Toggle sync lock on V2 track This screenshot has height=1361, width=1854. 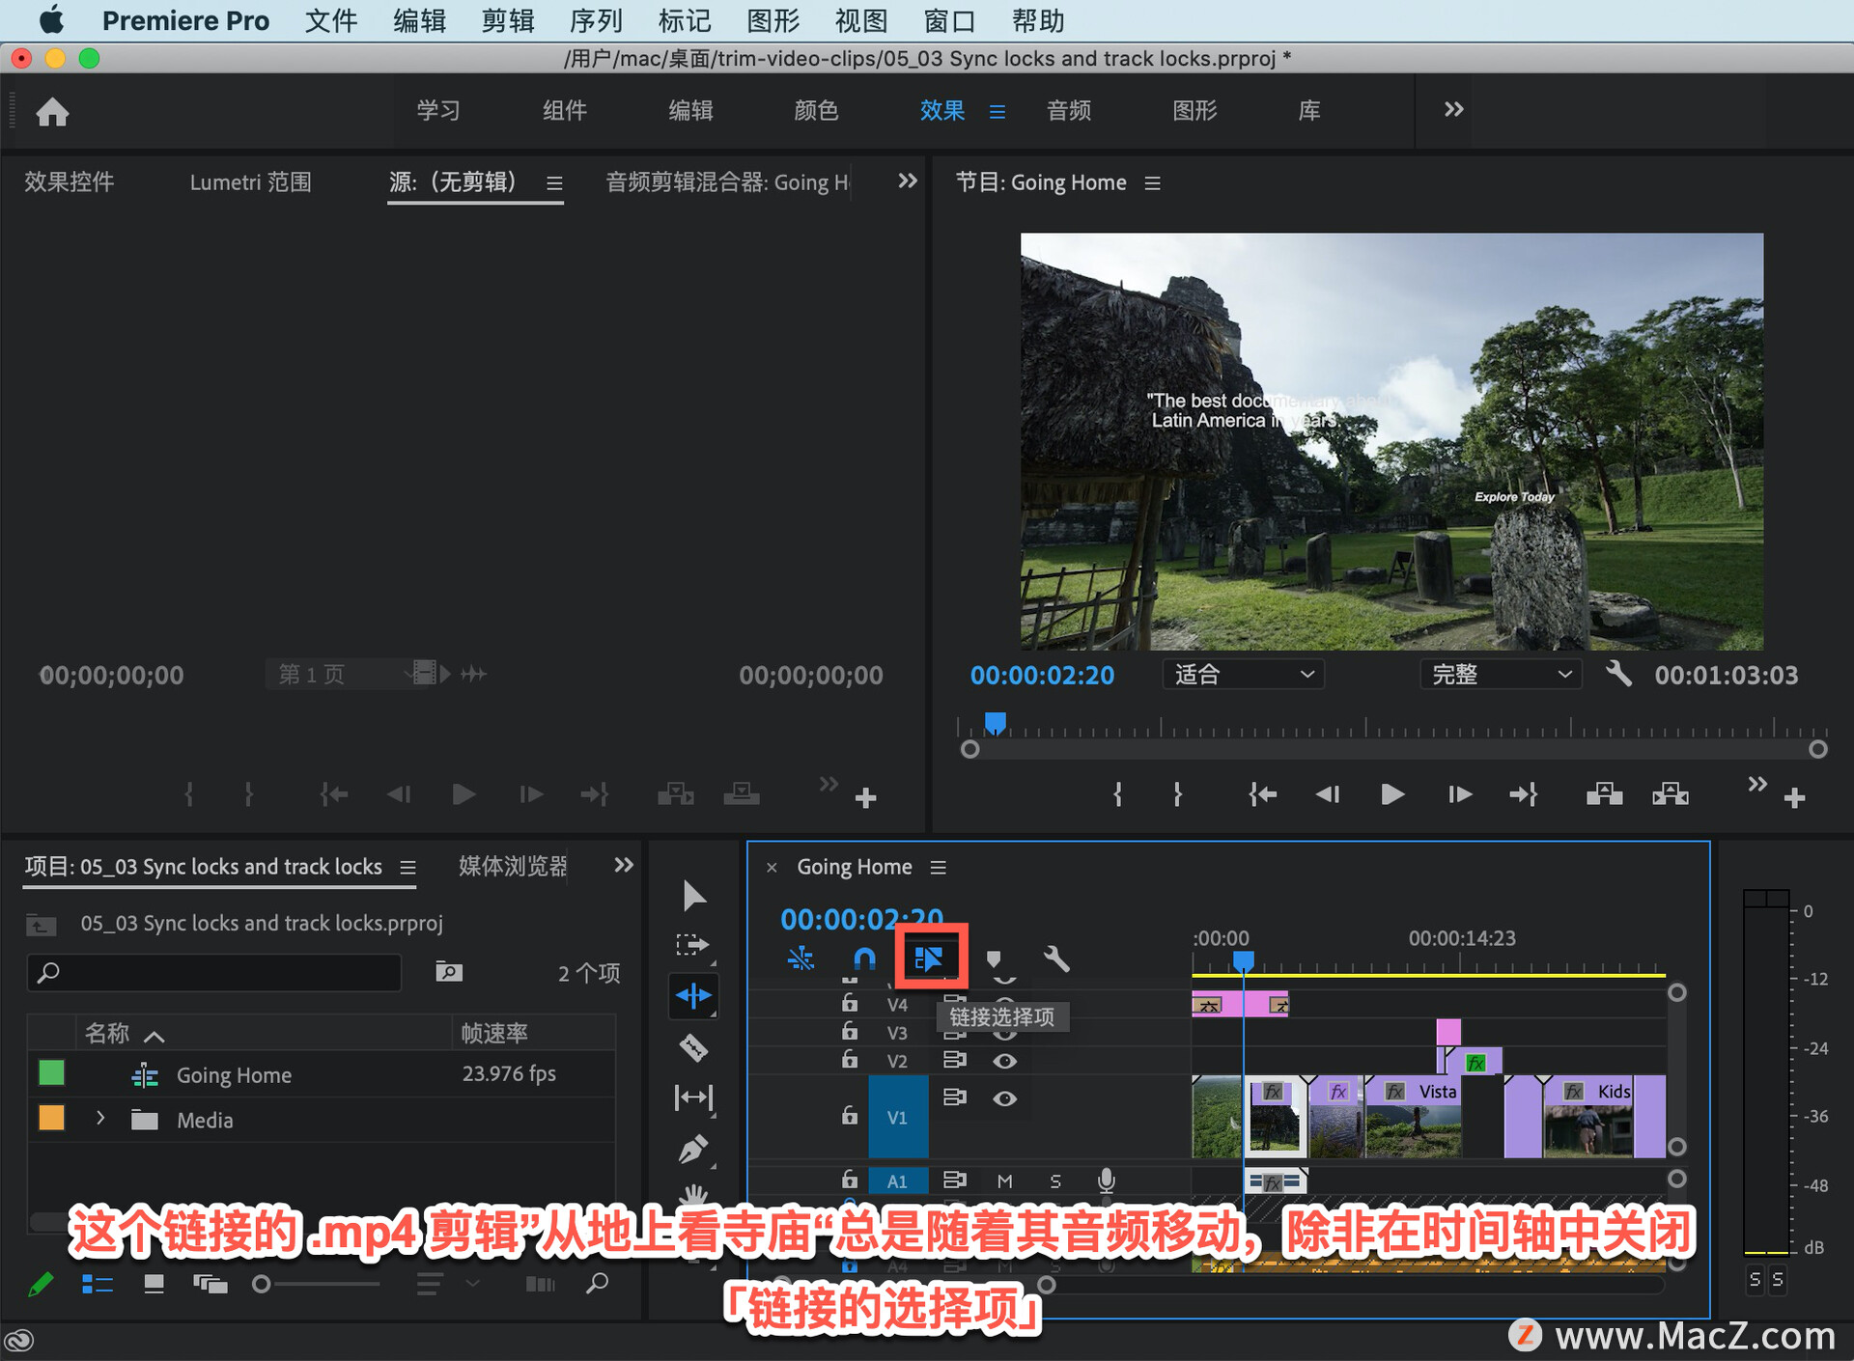(954, 1060)
